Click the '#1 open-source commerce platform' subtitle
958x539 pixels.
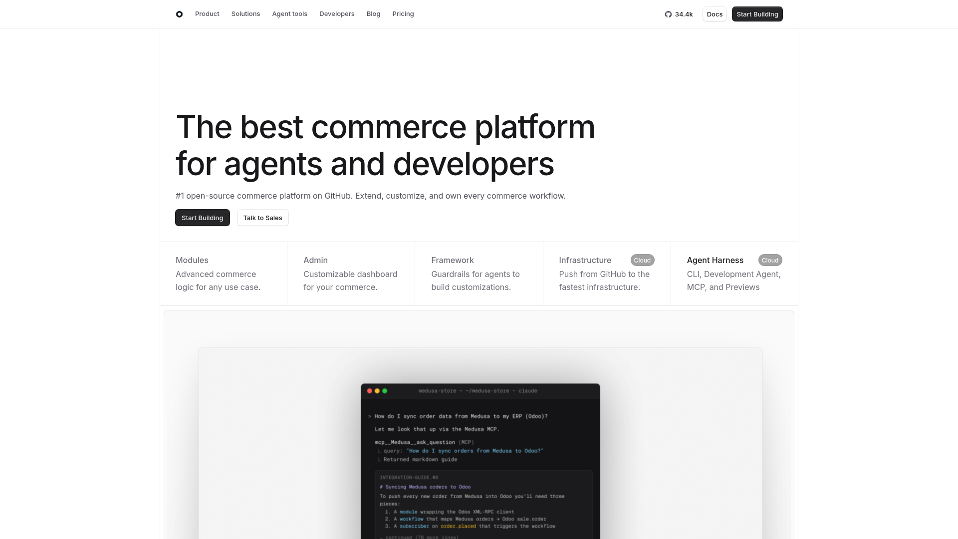click(371, 196)
